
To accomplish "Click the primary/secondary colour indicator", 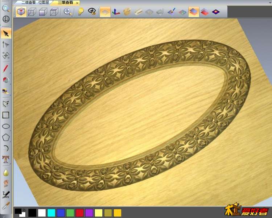I will click(x=20, y=213).
